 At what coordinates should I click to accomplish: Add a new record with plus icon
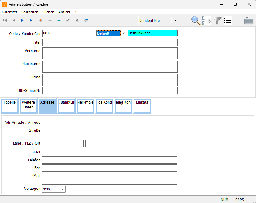click(x=41, y=20)
